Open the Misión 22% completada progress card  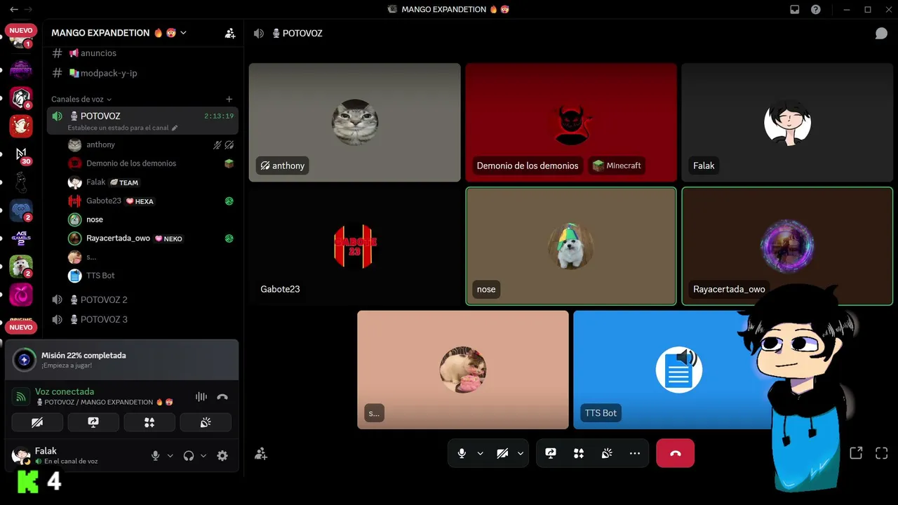(121, 360)
